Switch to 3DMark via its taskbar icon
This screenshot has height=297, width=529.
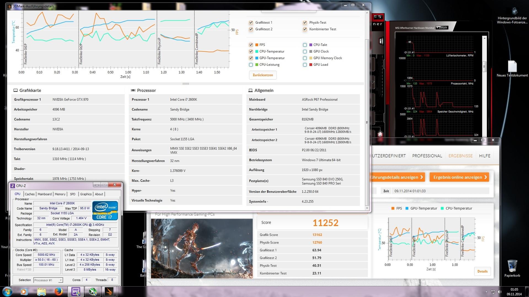(x=109, y=291)
